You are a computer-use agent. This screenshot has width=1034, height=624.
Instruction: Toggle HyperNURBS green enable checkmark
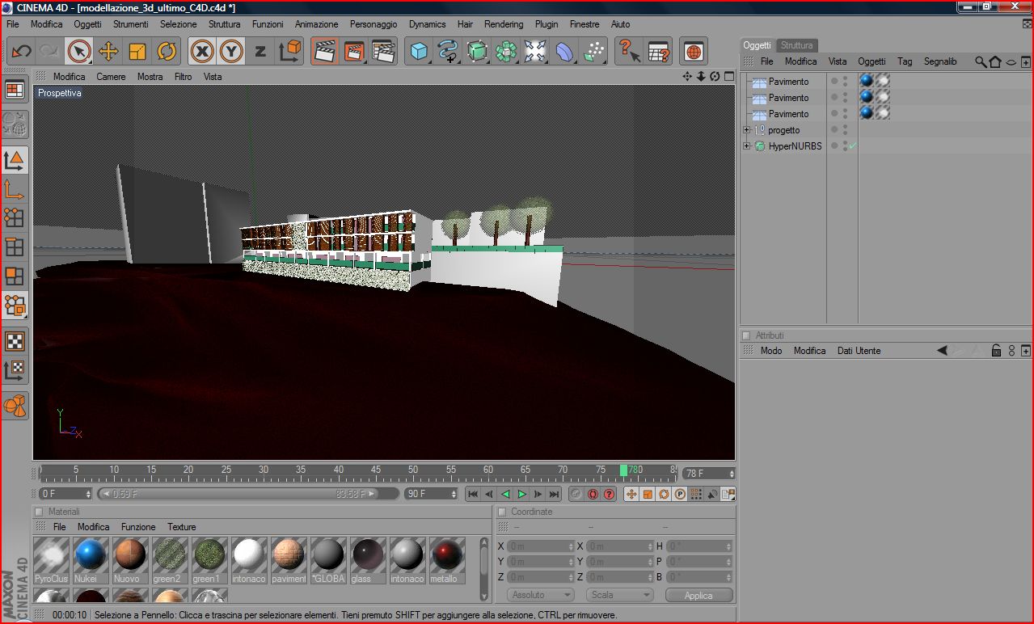click(x=853, y=146)
